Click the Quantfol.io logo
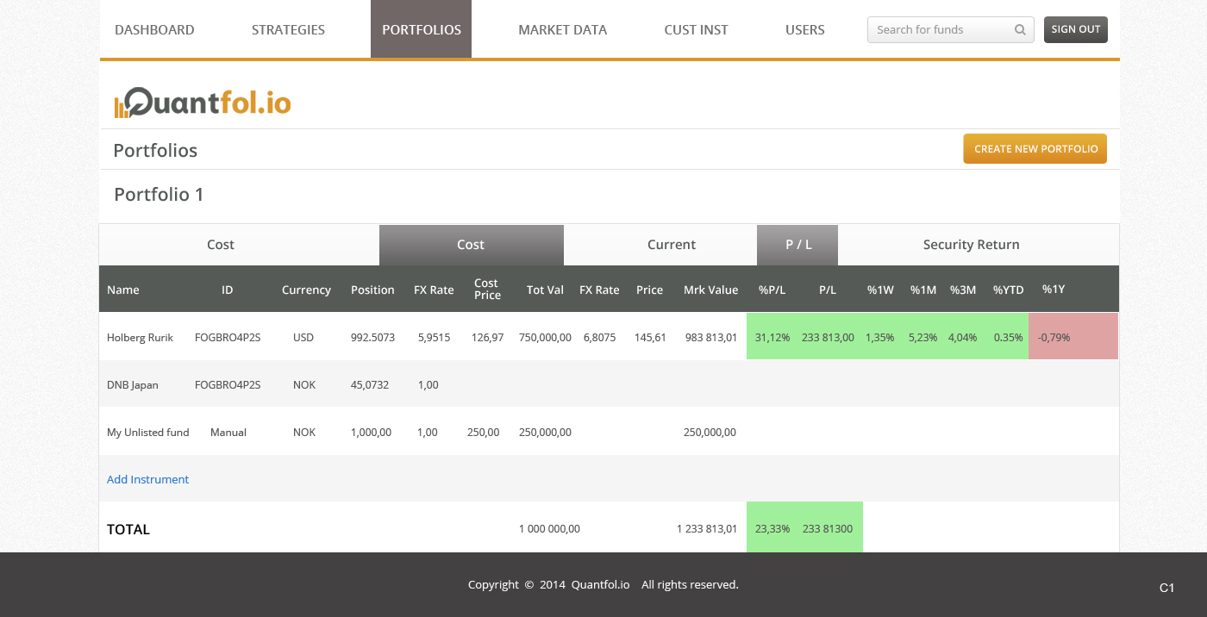The image size is (1207, 617). pos(203,102)
